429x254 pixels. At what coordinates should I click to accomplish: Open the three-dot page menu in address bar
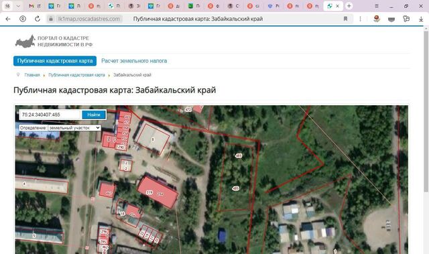[x=360, y=19]
